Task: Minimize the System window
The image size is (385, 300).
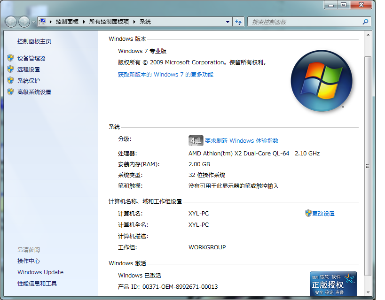Action: coord(331,5)
